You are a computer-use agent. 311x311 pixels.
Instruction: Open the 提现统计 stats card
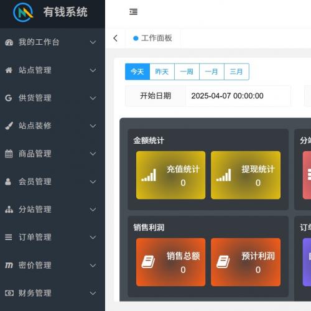click(x=246, y=175)
